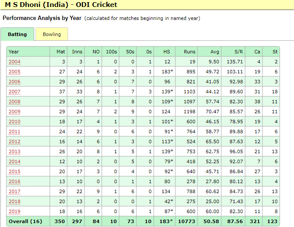Select the Overall (16) row label
294x227 pixels.
pyautogui.click(x=25, y=221)
